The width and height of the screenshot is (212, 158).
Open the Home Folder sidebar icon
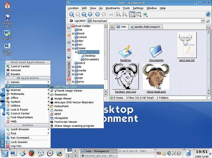tap(69, 50)
